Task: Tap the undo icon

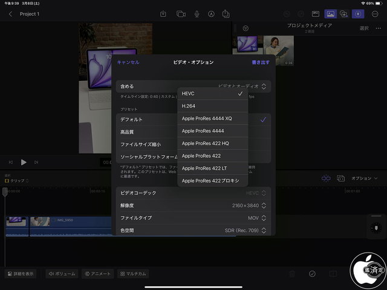Action: point(287,14)
